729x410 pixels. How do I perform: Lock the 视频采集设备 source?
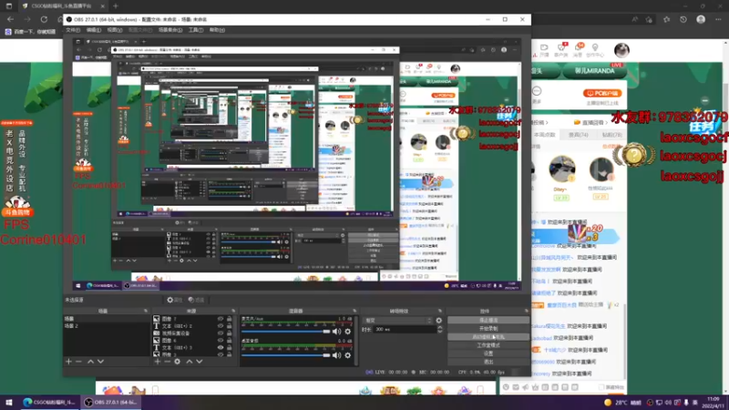click(230, 333)
